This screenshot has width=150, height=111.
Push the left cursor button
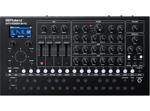tap(15, 57)
